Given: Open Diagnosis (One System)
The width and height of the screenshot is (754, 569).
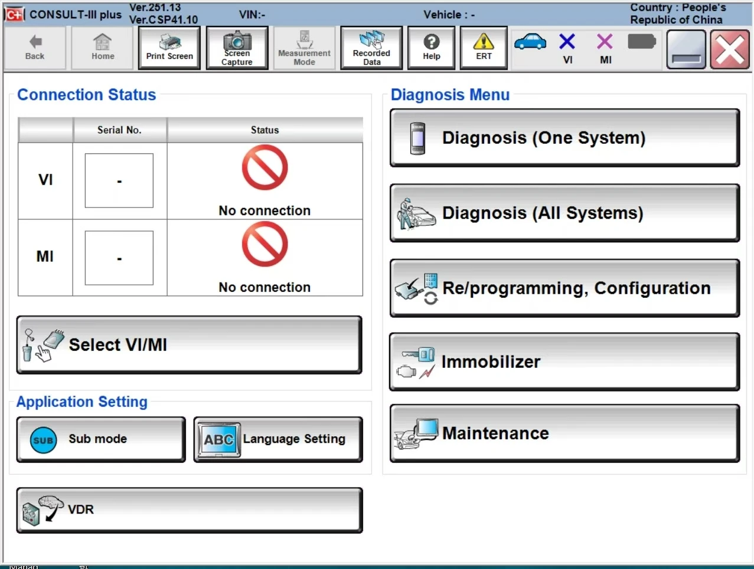Looking at the screenshot, I should pyautogui.click(x=564, y=138).
